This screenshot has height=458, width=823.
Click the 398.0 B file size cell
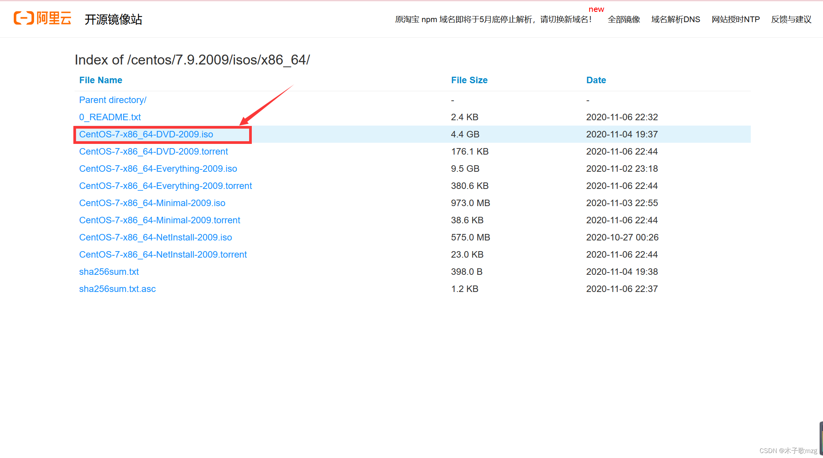coord(467,272)
